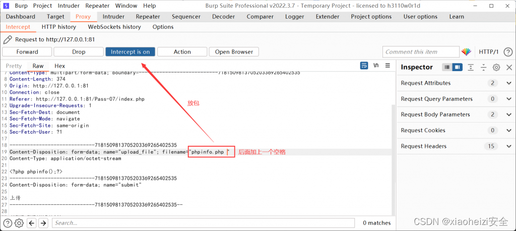Open the Project menu
Screen dimensions: 516x231
pos(42,6)
